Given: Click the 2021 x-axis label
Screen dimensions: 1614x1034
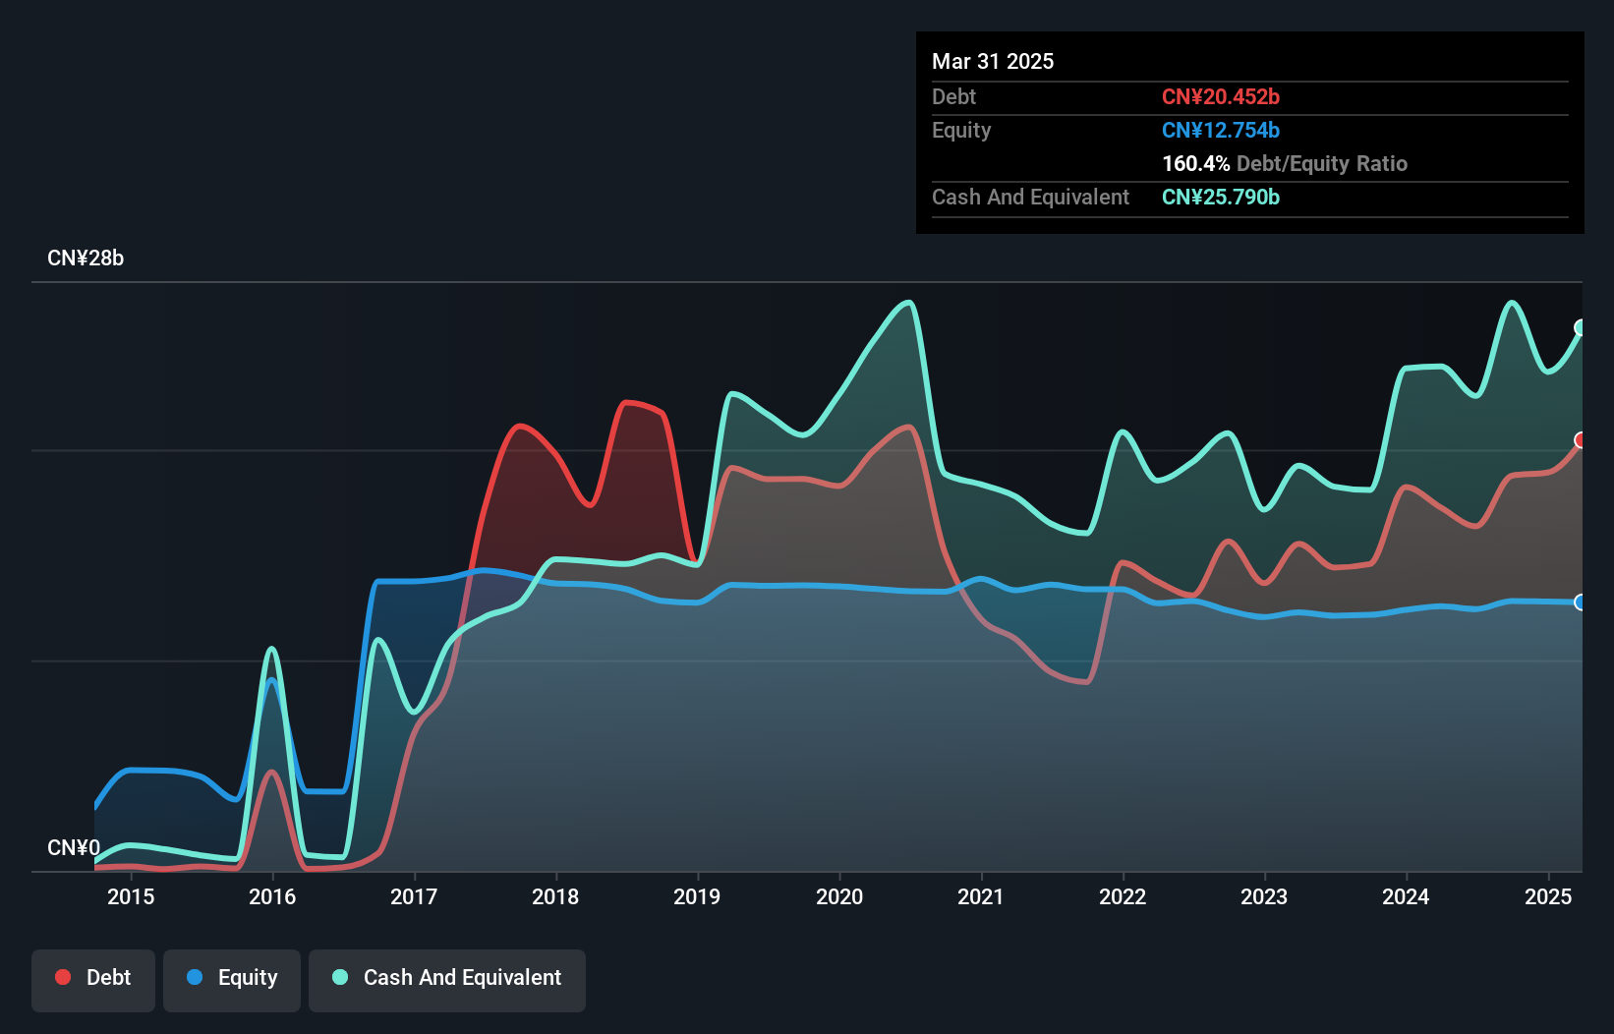Looking at the screenshot, I should [981, 896].
